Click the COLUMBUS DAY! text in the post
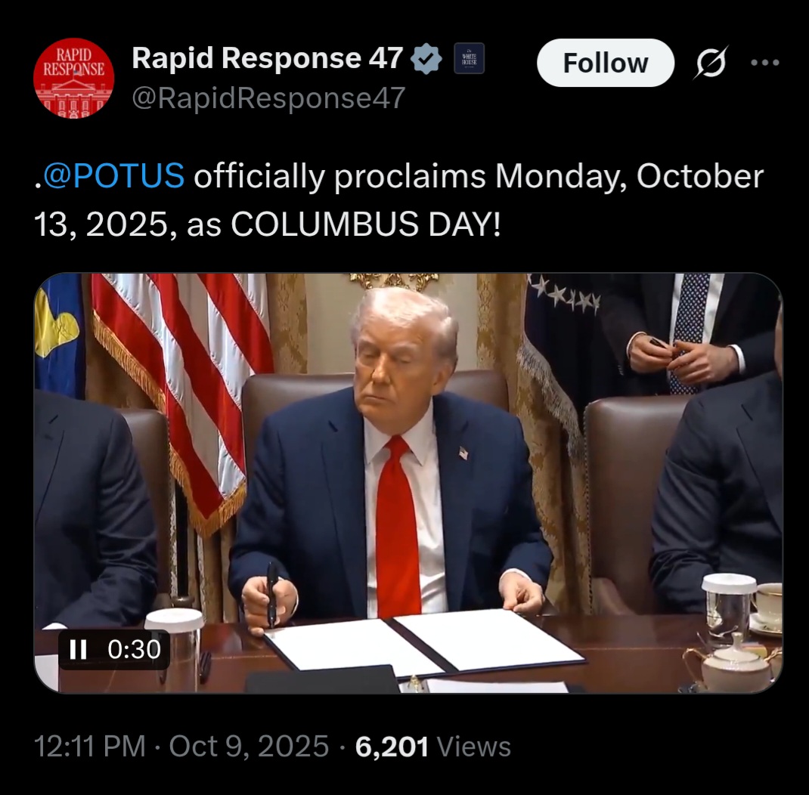The image size is (809, 795). [366, 224]
